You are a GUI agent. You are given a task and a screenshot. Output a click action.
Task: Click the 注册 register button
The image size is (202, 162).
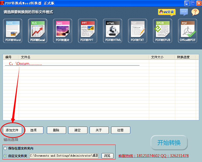121,130
